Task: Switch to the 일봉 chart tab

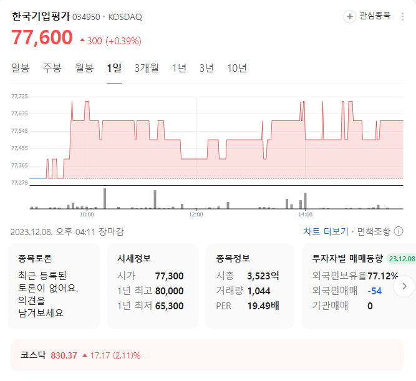Action: tap(21, 68)
